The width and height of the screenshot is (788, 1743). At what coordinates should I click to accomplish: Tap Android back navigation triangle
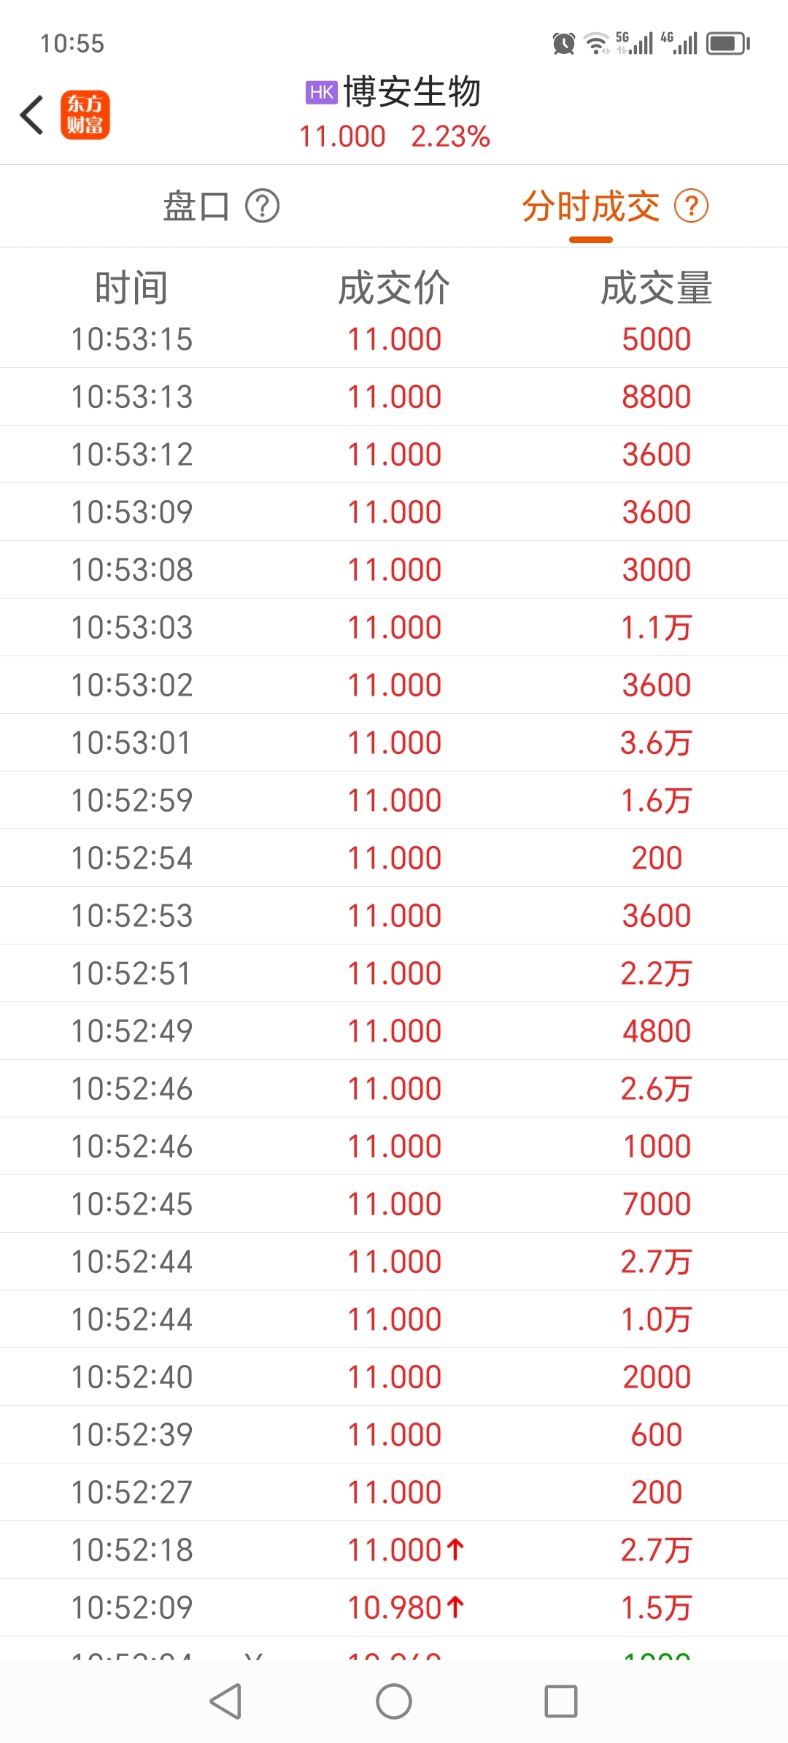pos(225,1701)
